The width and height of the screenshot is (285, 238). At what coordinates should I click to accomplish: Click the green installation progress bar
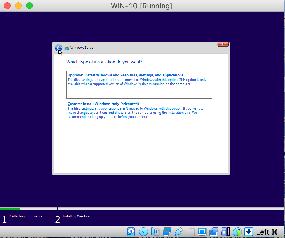tap(10, 209)
